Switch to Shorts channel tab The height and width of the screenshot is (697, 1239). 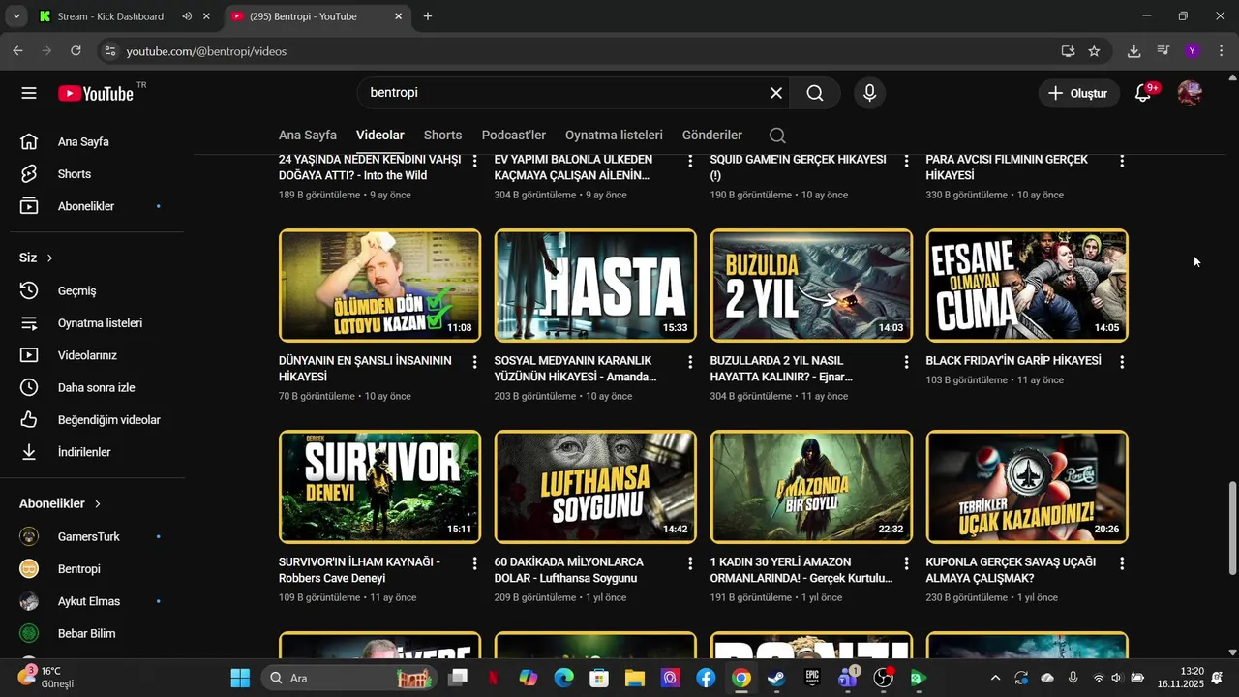(442, 136)
